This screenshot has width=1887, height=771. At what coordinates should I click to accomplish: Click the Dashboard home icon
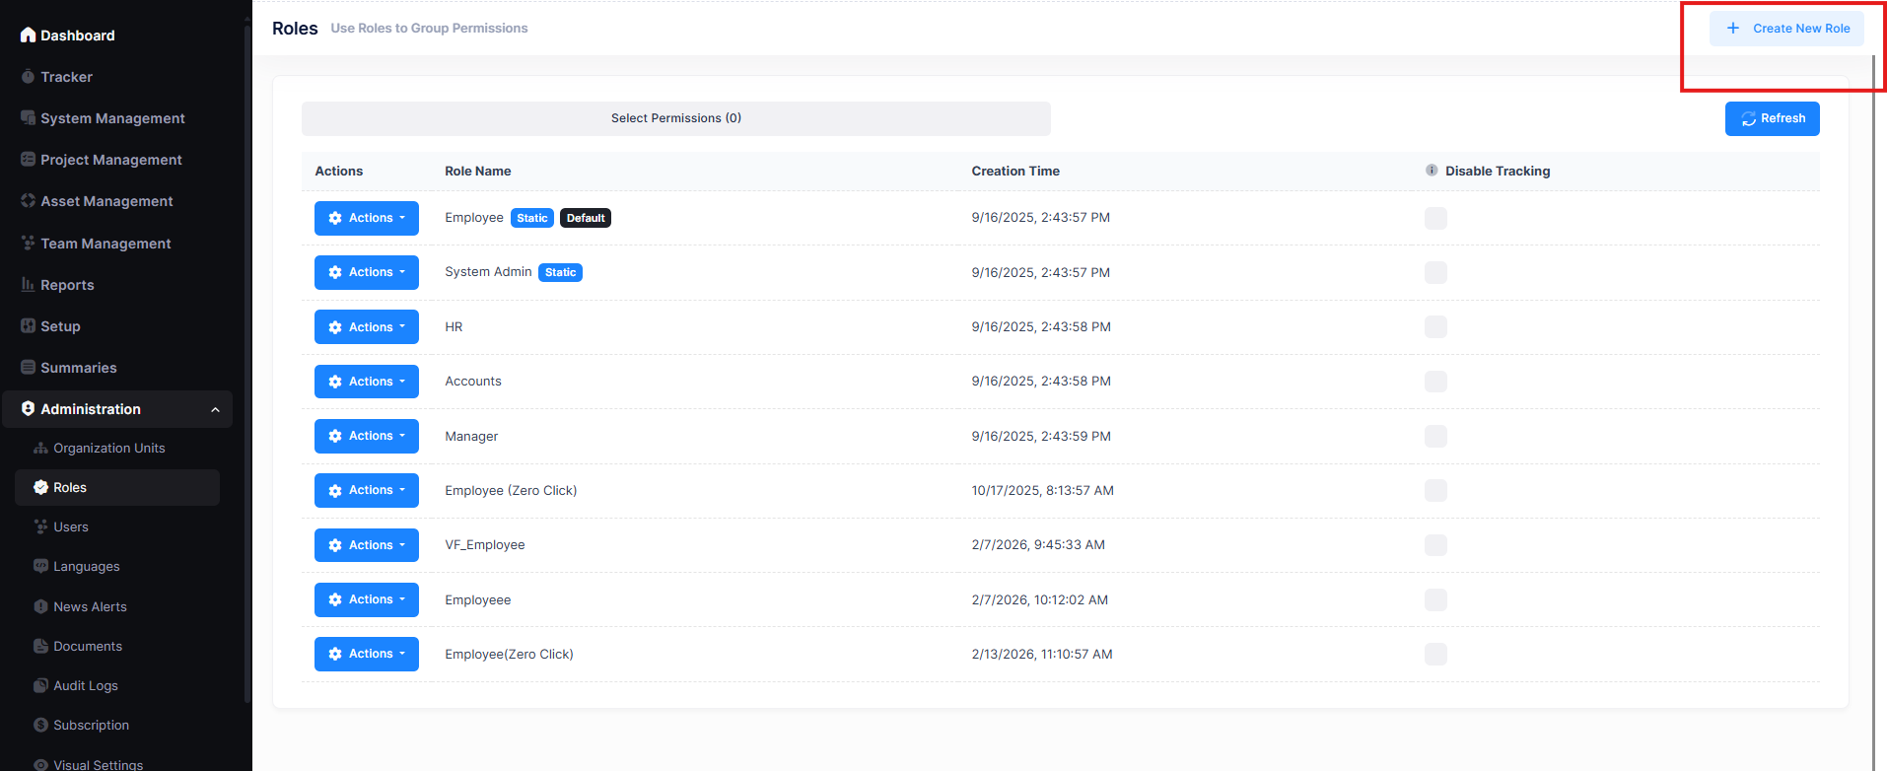[x=28, y=35]
